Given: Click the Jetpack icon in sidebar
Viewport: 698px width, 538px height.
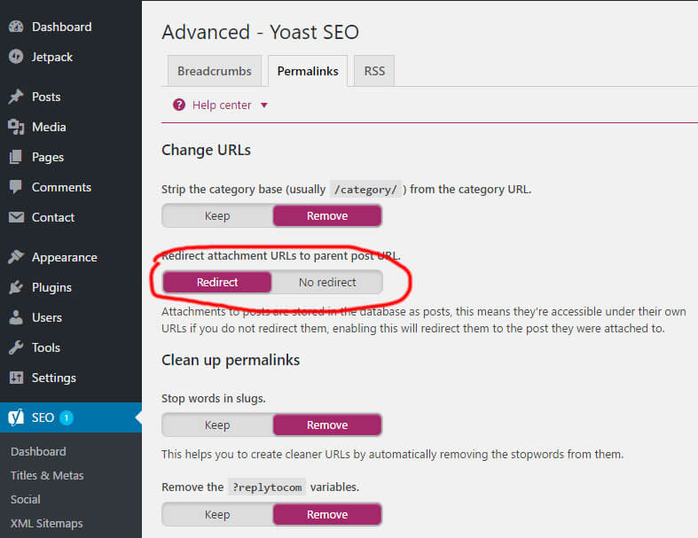Looking at the screenshot, I should point(16,57).
